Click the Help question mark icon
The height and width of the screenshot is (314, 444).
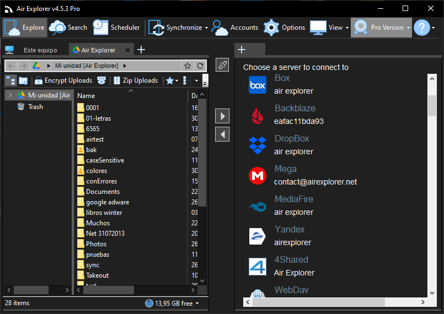(421, 28)
